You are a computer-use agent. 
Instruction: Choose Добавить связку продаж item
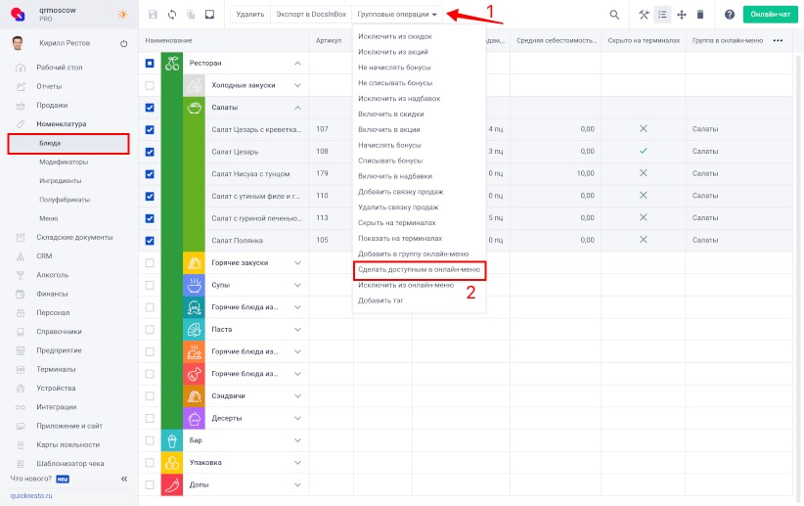coord(400,192)
